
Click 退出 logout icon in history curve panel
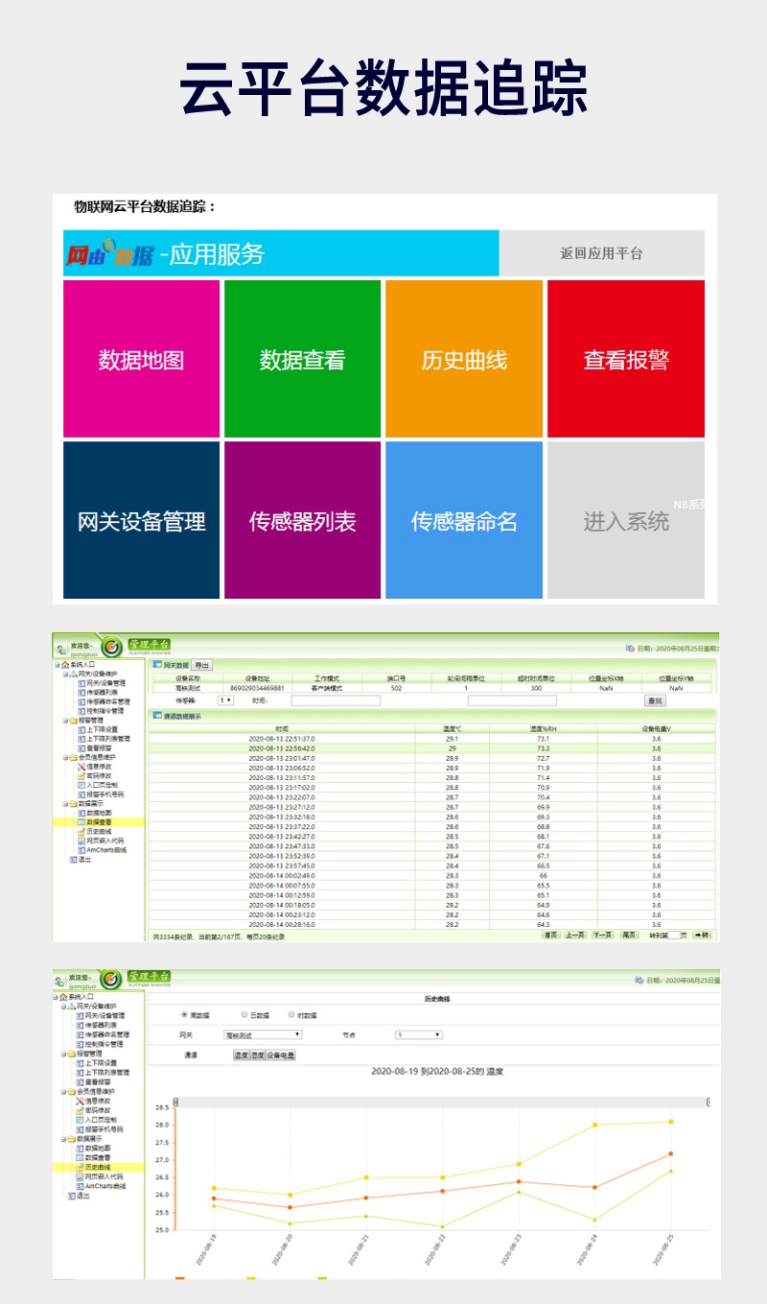tap(72, 1196)
